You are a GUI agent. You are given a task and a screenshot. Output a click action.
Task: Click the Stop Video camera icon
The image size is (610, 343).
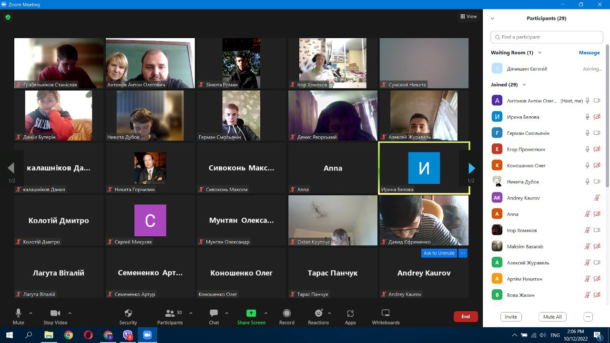point(55,313)
